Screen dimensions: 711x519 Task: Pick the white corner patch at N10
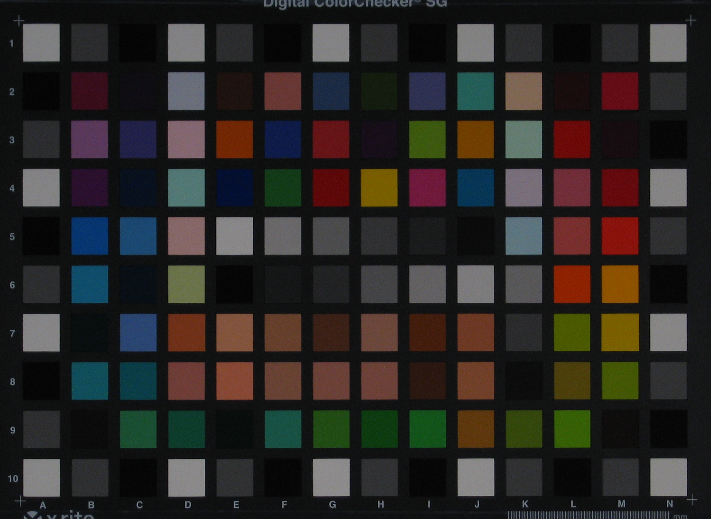point(668,477)
